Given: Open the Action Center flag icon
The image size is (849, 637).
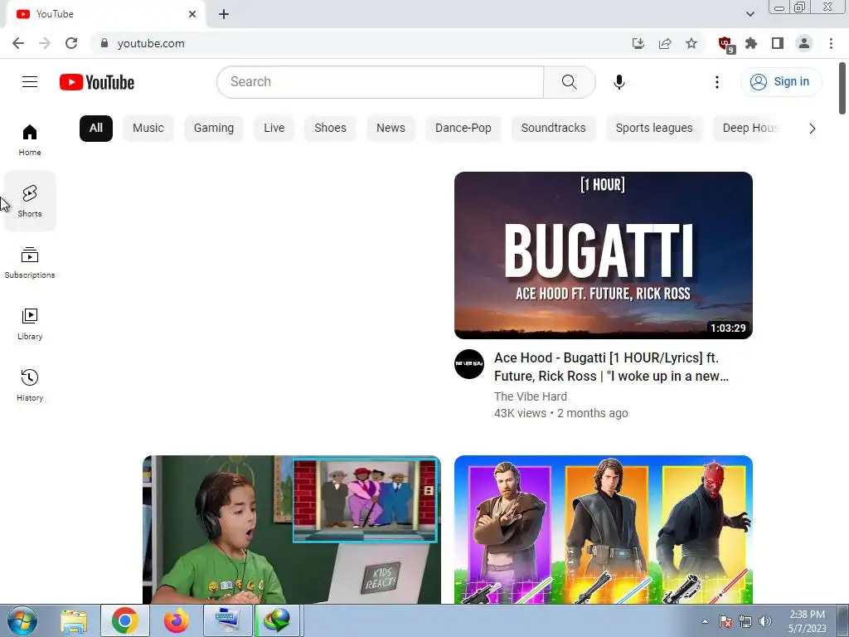Looking at the screenshot, I should tap(725, 621).
